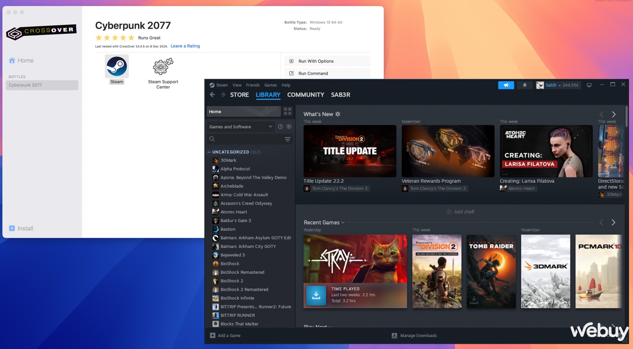Viewport: 633px width, 349px height.
Task: Toggle sort by recent activity clock icon
Action: click(280, 127)
